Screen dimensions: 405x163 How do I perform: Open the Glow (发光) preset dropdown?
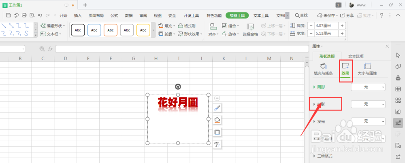pos(368,121)
